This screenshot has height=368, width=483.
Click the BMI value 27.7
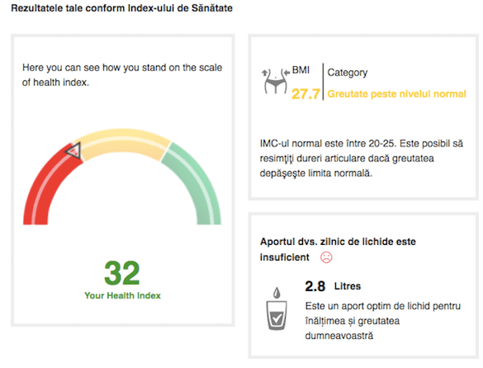(305, 93)
